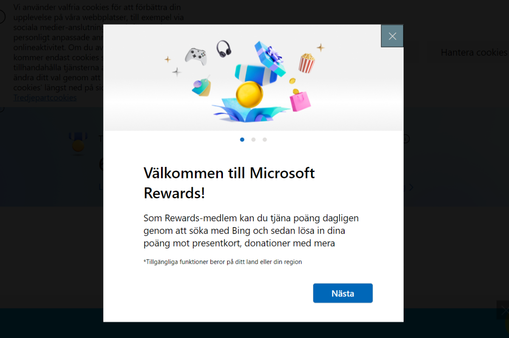Select the first blue carousel dot
The width and height of the screenshot is (509, 338).
coord(242,140)
